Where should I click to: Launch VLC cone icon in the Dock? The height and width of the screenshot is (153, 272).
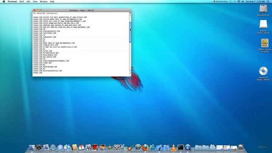pyautogui.click(x=173, y=147)
